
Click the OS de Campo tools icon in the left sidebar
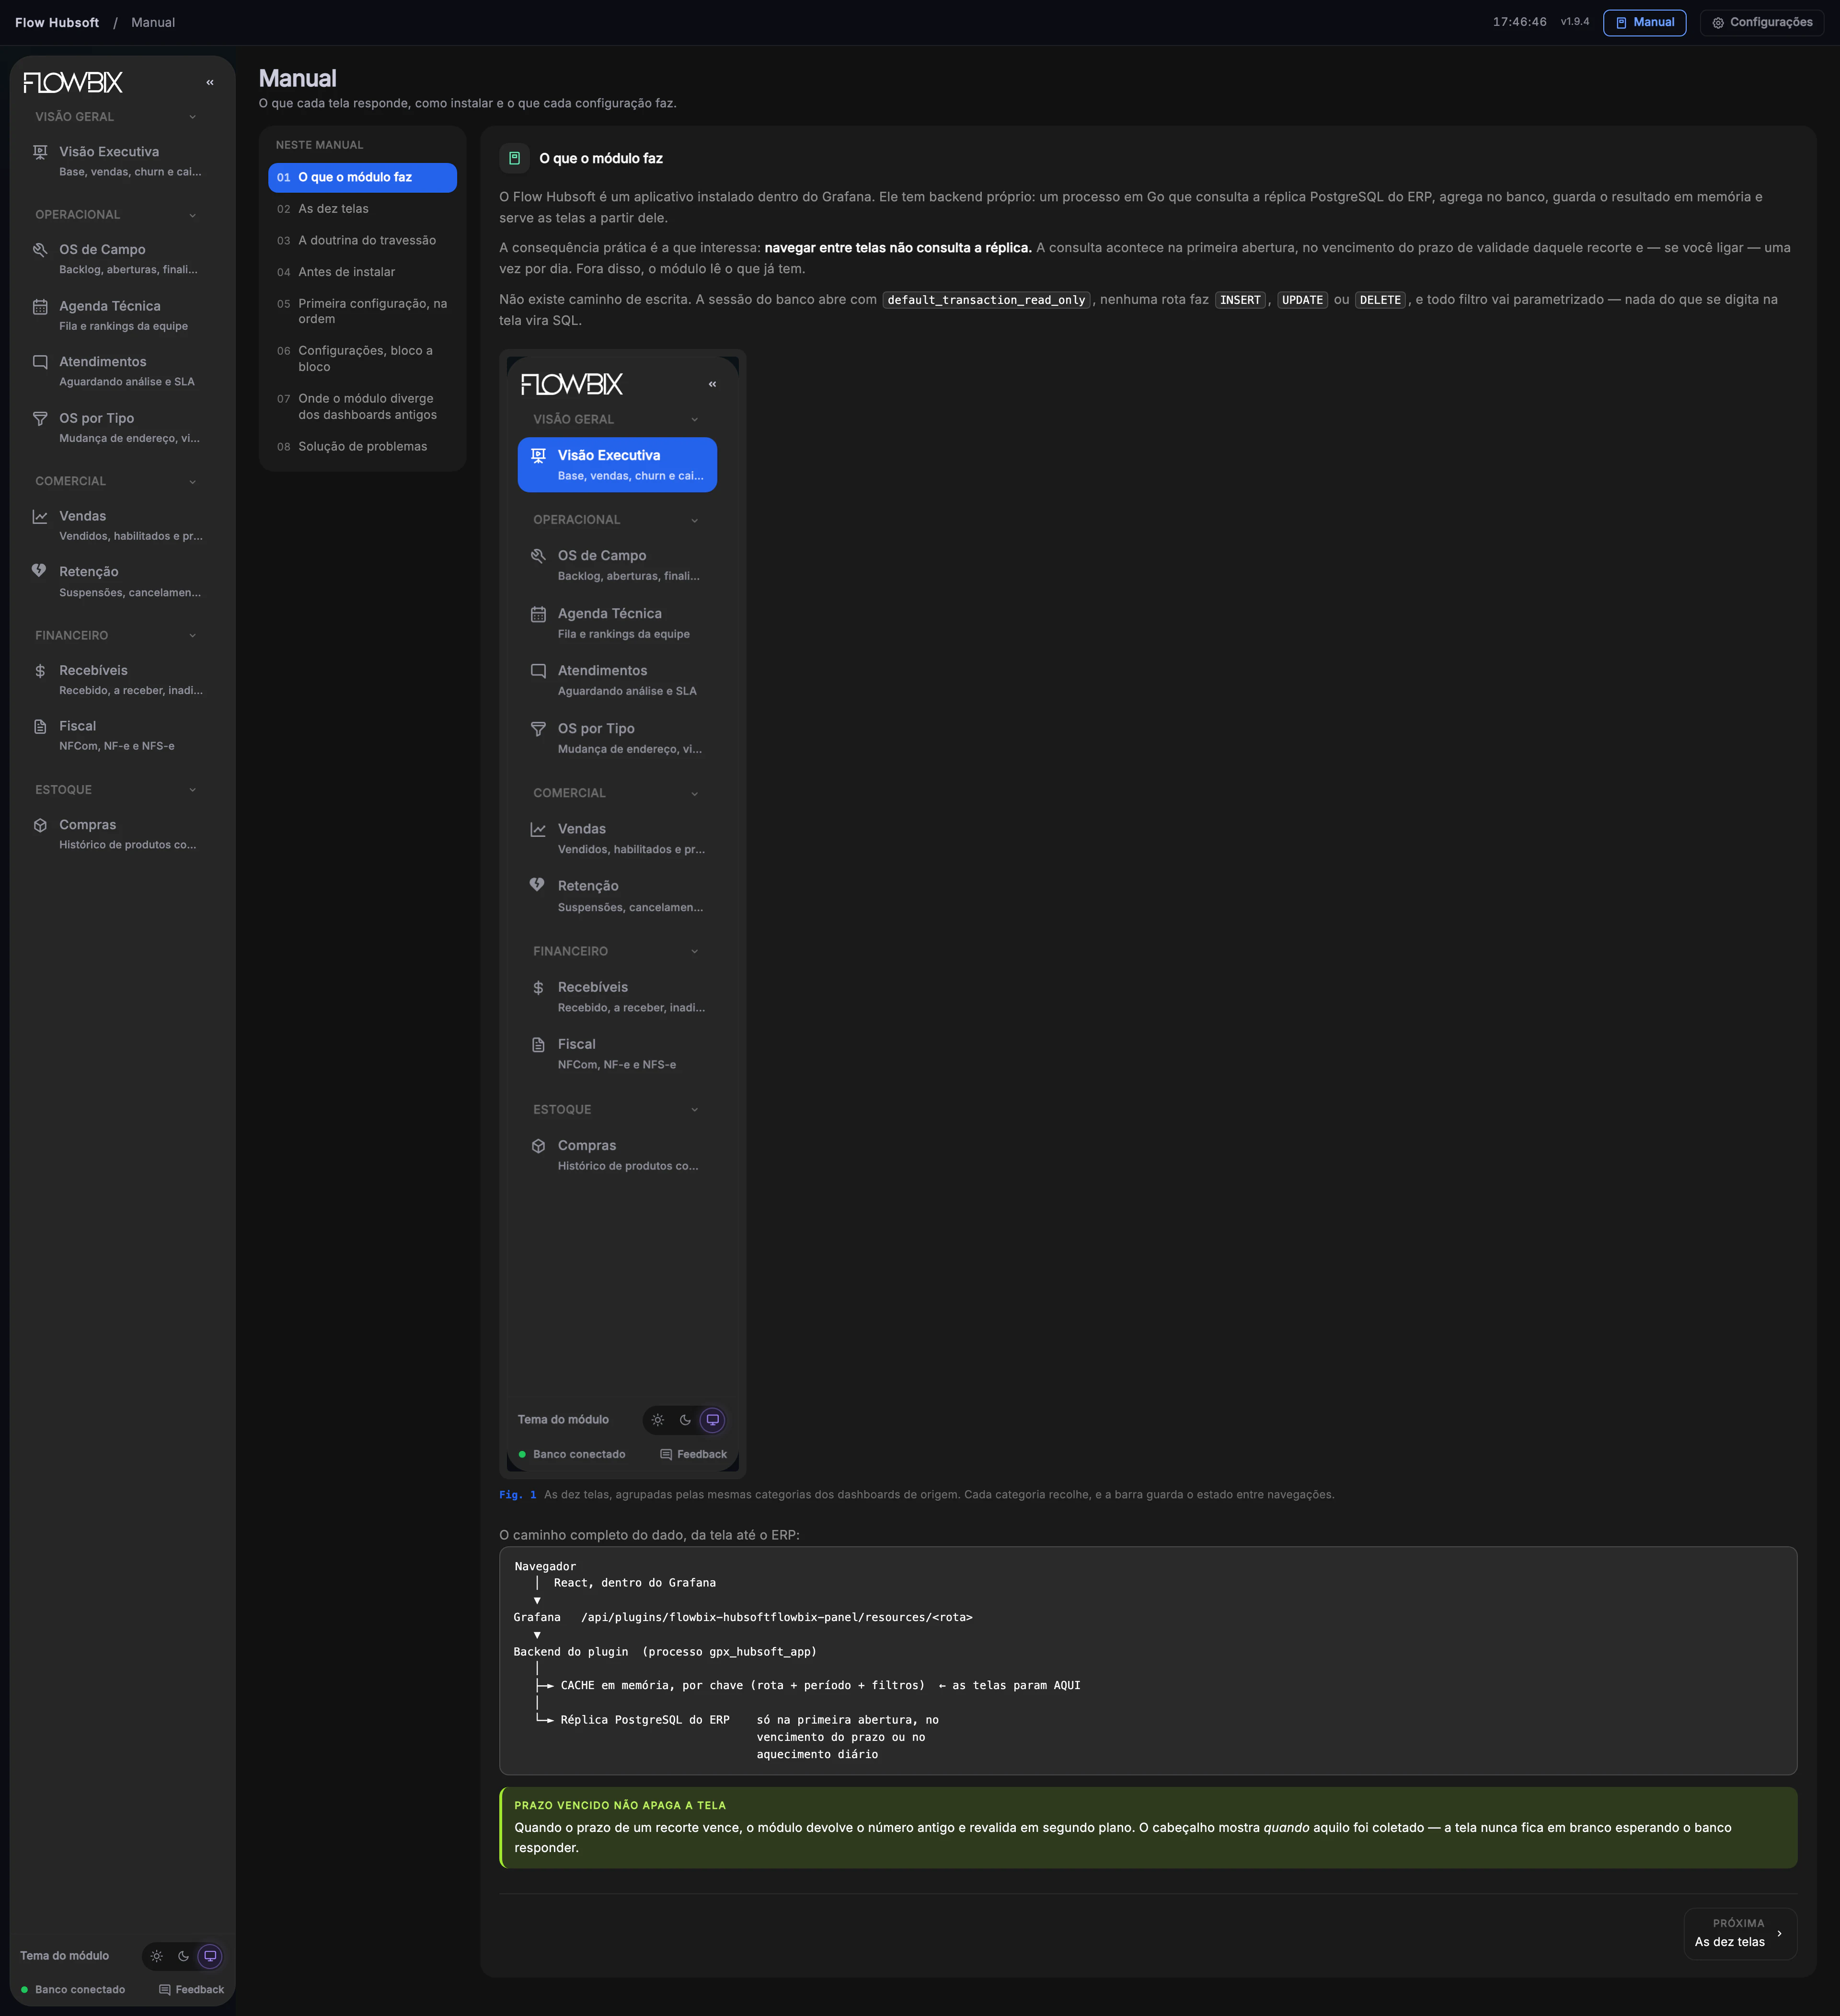(40, 250)
